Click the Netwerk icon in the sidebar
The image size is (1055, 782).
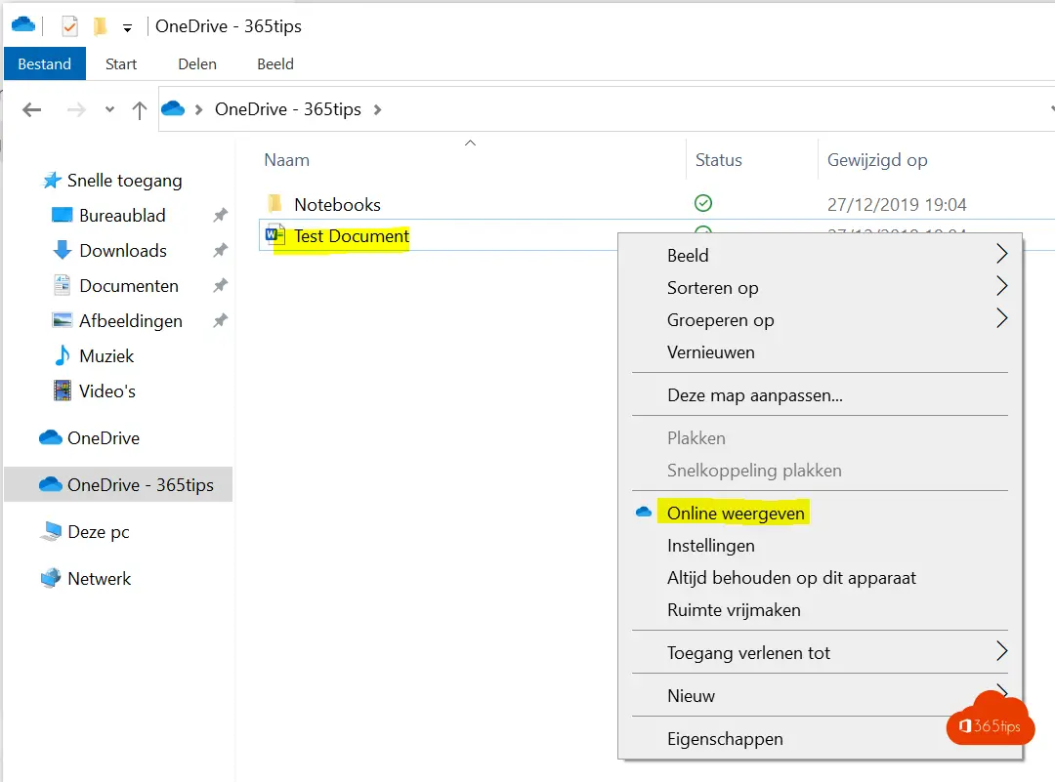click(51, 578)
